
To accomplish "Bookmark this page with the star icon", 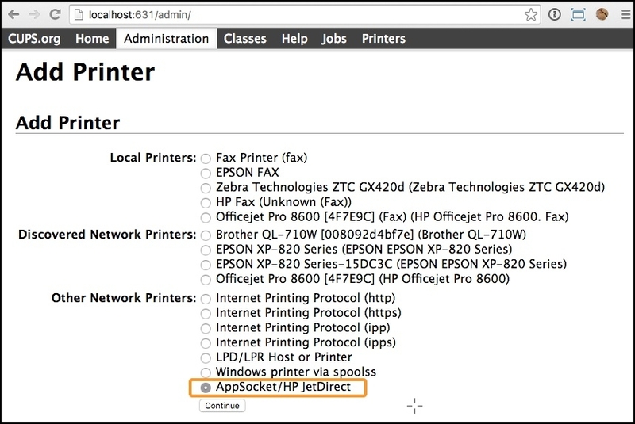I will [x=530, y=15].
